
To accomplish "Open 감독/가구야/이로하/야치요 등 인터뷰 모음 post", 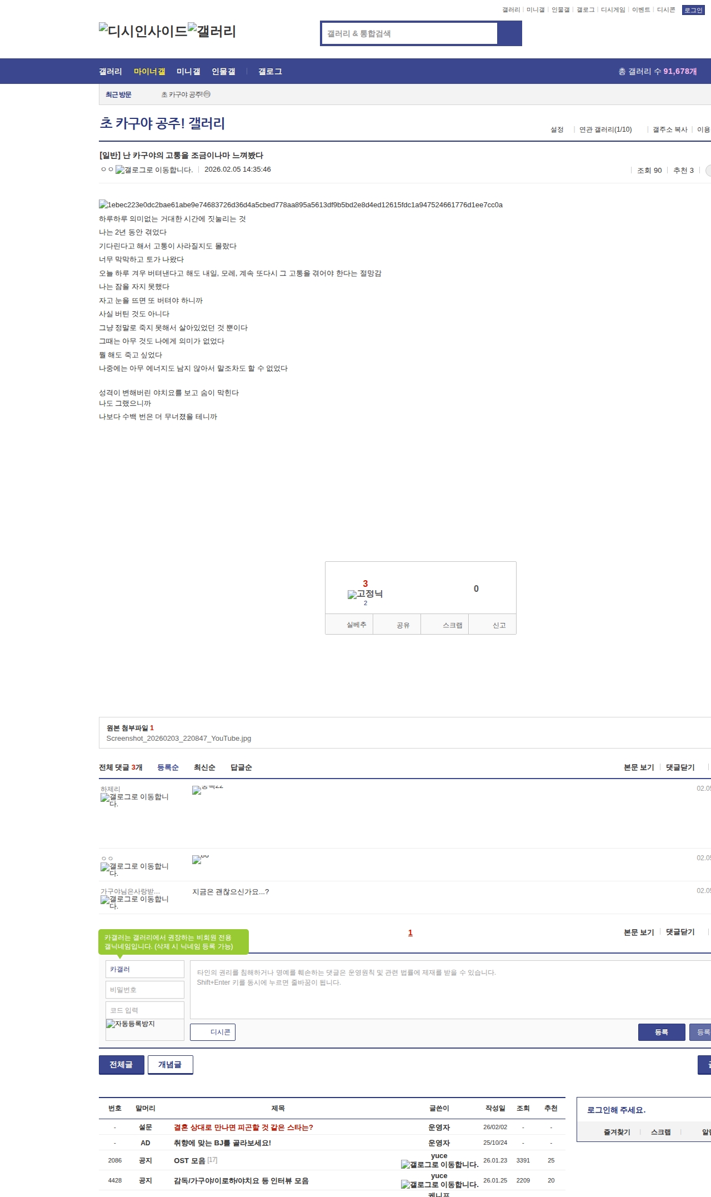I will click(241, 1181).
